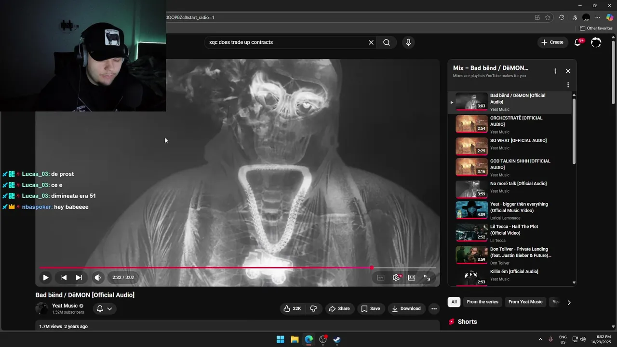
Task: Select currently playing Bad bënd playlist row
Action: (510, 102)
